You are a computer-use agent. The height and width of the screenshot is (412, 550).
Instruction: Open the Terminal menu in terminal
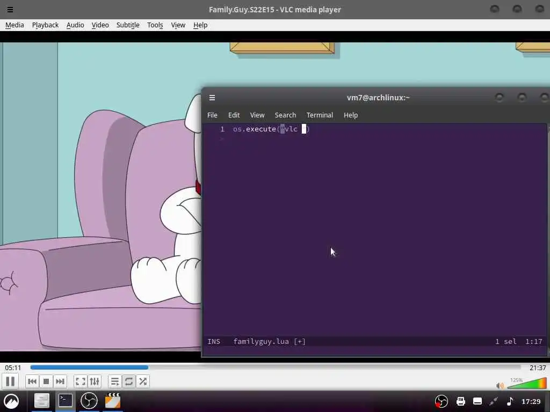click(320, 115)
